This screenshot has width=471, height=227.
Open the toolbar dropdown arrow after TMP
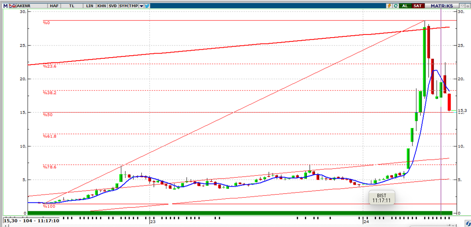tap(141, 6)
